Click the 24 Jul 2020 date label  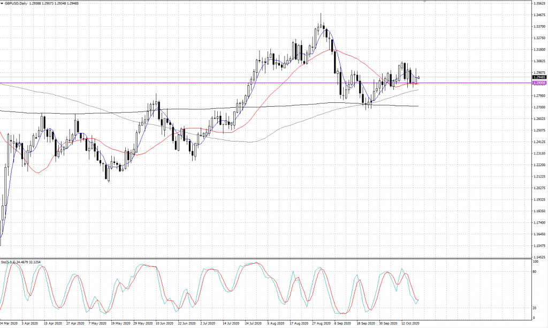254,324
